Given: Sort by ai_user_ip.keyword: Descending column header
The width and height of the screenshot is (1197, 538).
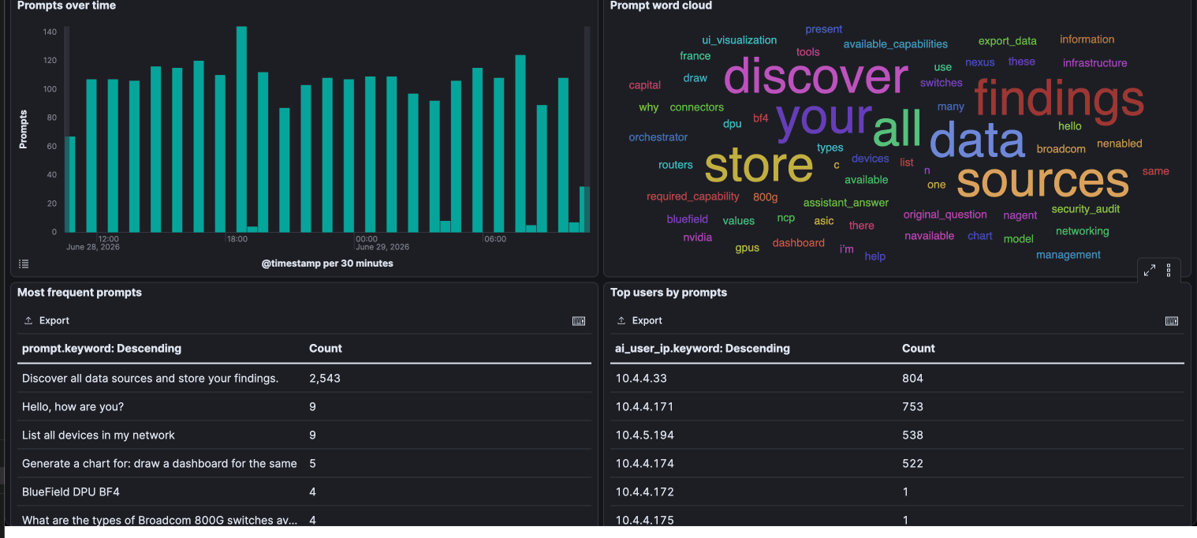Looking at the screenshot, I should pos(703,349).
